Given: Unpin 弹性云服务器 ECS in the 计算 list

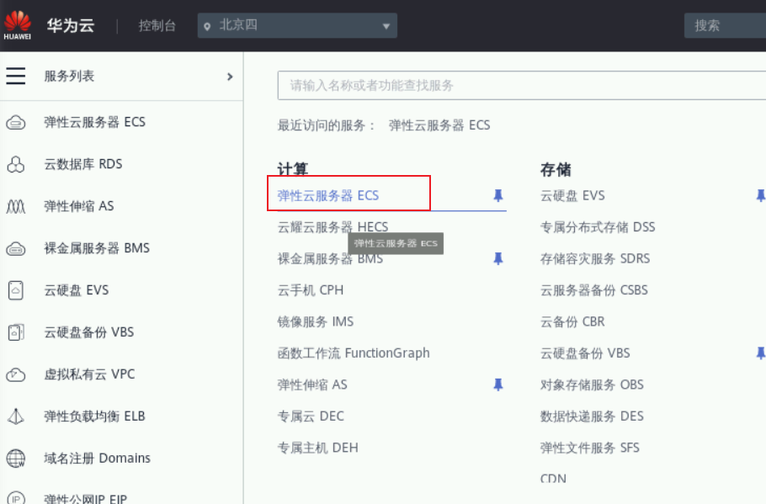Looking at the screenshot, I should 497,196.
